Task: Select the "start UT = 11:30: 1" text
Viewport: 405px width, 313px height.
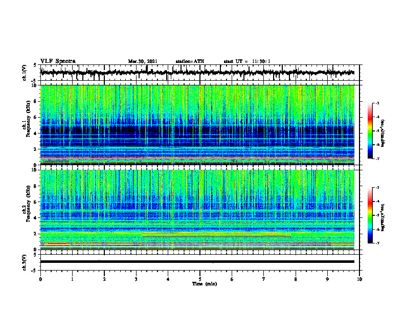Action: (x=247, y=61)
